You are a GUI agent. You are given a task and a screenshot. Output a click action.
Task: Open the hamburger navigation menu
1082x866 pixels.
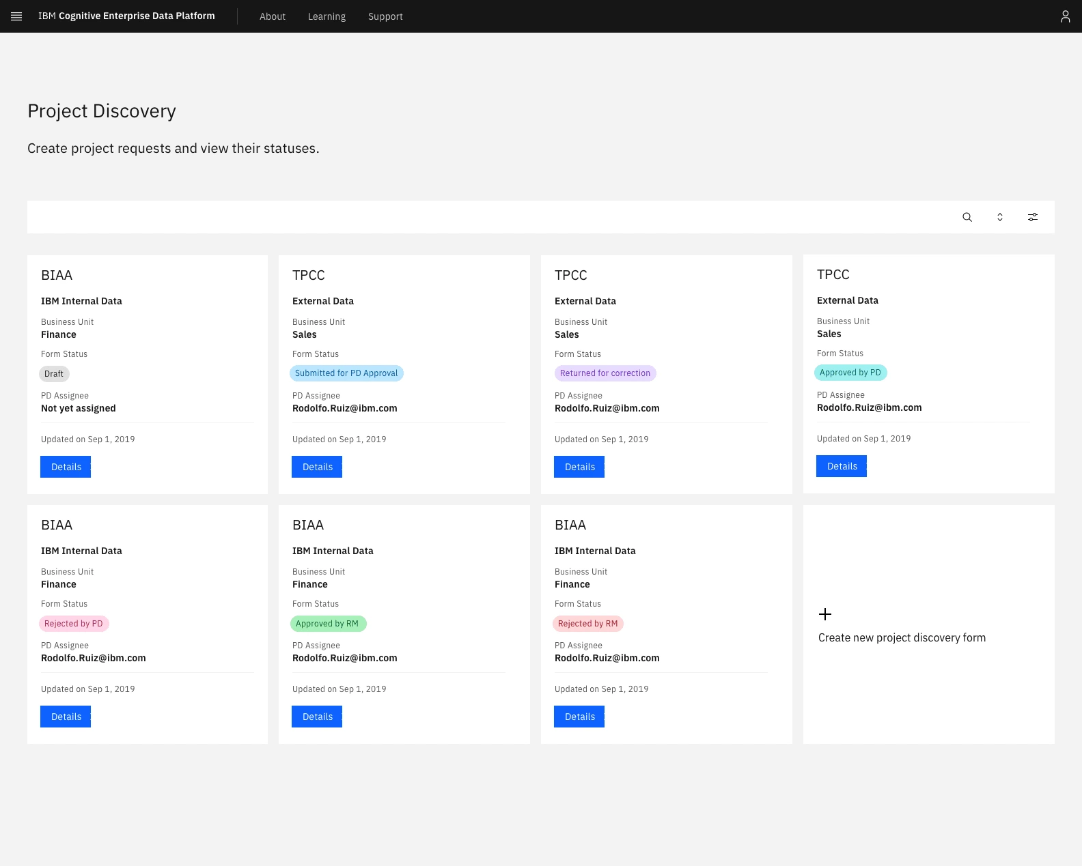coord(16,16)
